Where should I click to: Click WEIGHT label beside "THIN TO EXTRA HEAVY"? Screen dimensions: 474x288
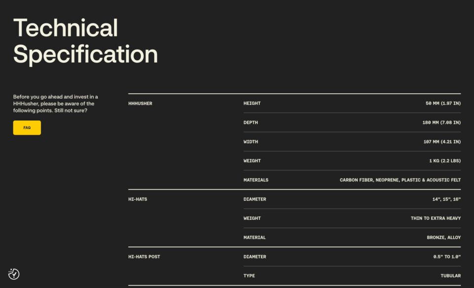coord(252,218)
